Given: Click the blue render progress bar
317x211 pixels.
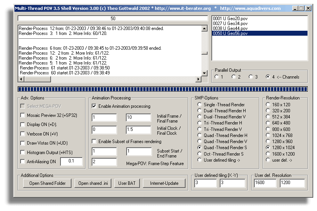Looking at the screenshot, I should pyautogui.click(x=162, y=89).
